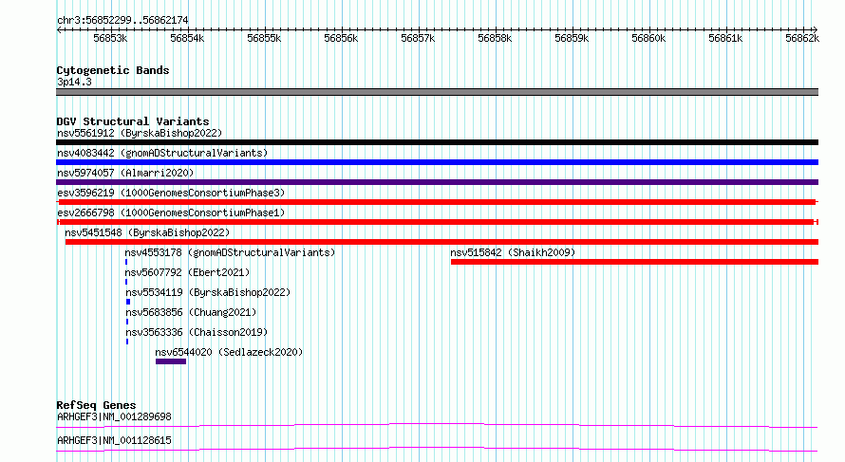The image size is (845, 462).
Task: Open the nsv5451548 (ByrskaBishop2022) label
Action: click(x=147, y=232)
